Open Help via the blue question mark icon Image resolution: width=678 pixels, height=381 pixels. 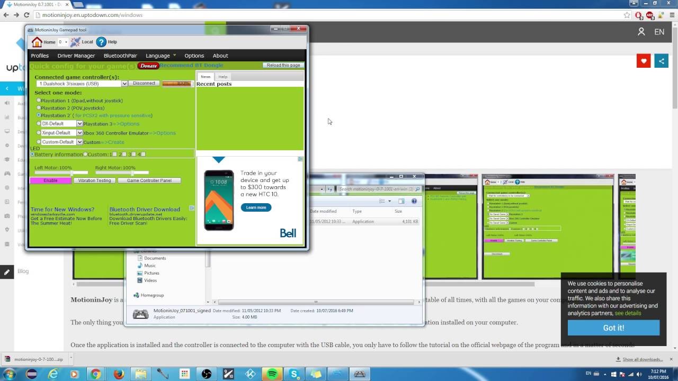coord(101,42)
